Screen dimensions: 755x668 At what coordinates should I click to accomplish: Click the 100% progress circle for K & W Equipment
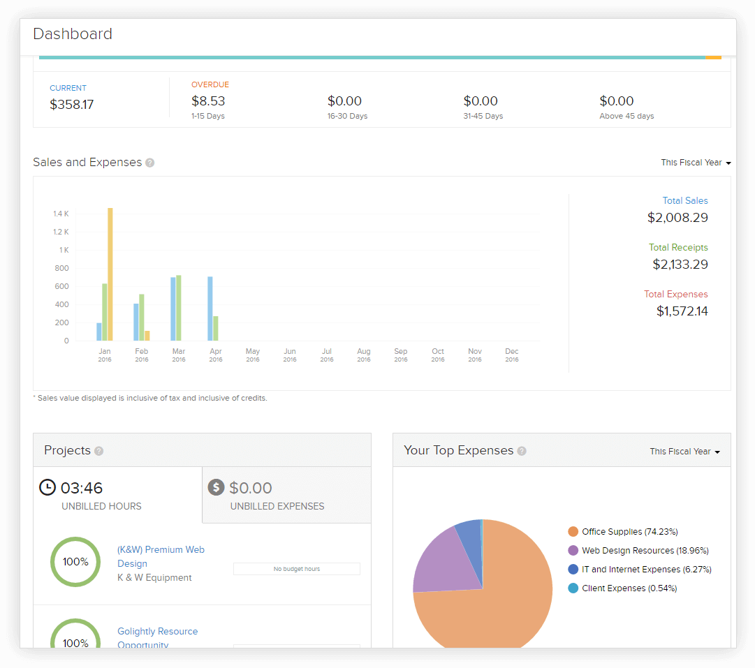(75, 561)
